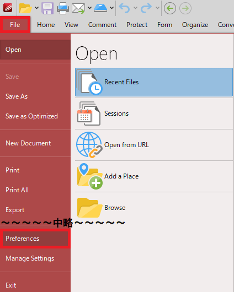Expand the Open folder dropdown arrow
234x292 pixels.
coord(37,8)
